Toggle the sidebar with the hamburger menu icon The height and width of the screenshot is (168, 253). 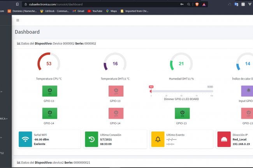[18, 20]
